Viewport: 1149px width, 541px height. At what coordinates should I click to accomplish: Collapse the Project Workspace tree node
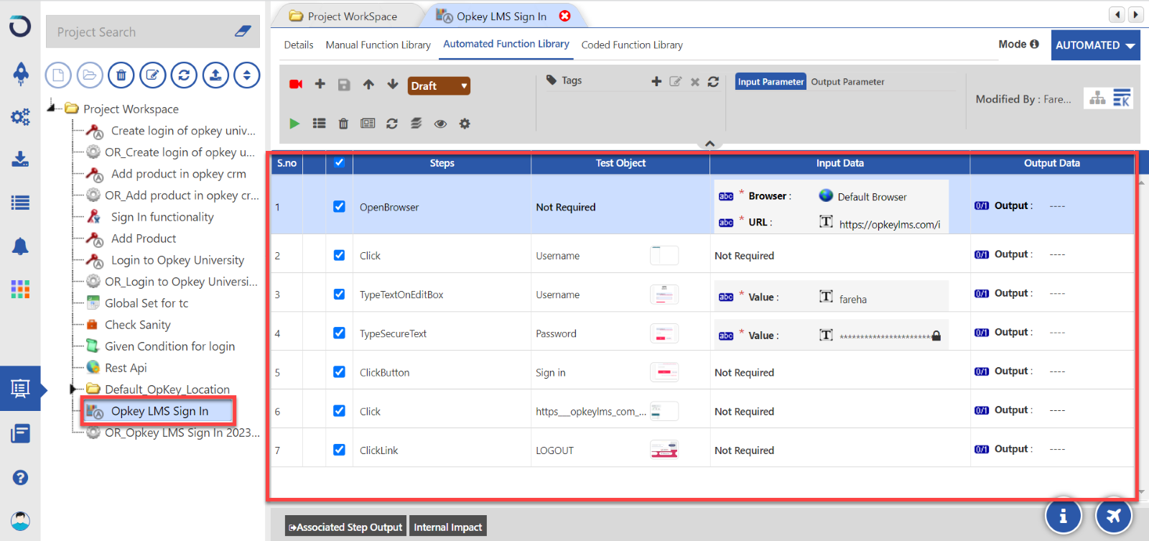[x=52, y=108]
